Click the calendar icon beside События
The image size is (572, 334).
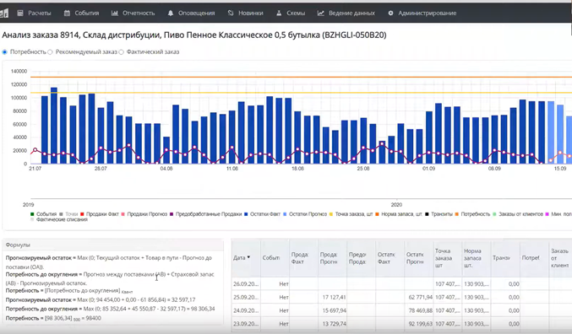pos(67,13)
